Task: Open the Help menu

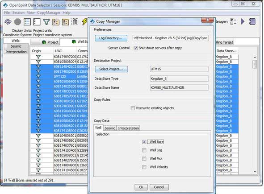Action: [67, 12]
